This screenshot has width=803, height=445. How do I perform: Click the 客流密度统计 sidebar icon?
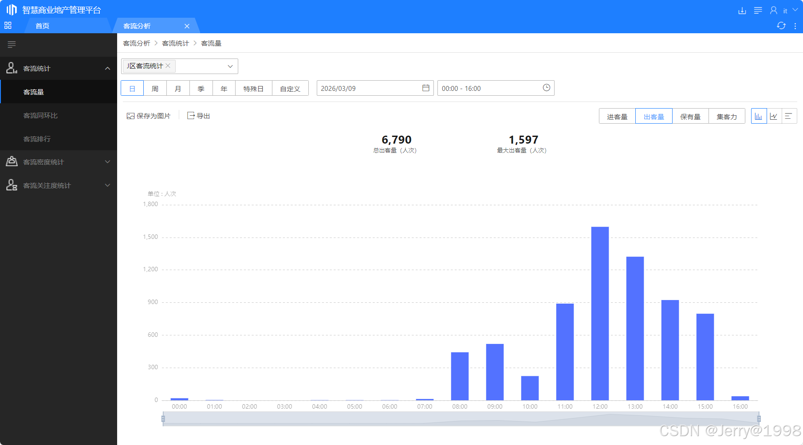12,161
